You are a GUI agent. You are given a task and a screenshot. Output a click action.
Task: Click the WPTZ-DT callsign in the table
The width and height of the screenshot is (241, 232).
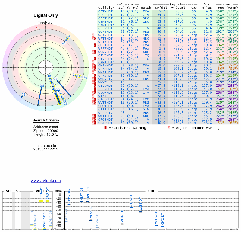pyautogui.click(x=105, y=39)
